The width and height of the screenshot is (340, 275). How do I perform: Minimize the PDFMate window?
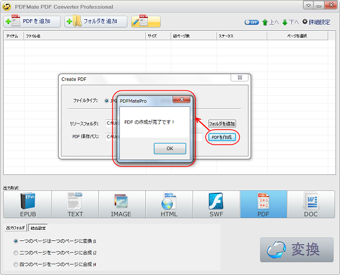point(319,6)
